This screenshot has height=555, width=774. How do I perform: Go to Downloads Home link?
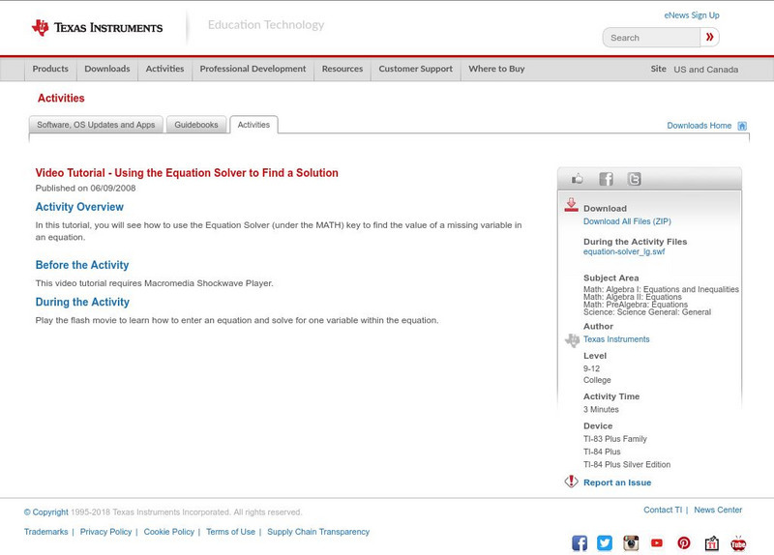[x=699, y=126]
